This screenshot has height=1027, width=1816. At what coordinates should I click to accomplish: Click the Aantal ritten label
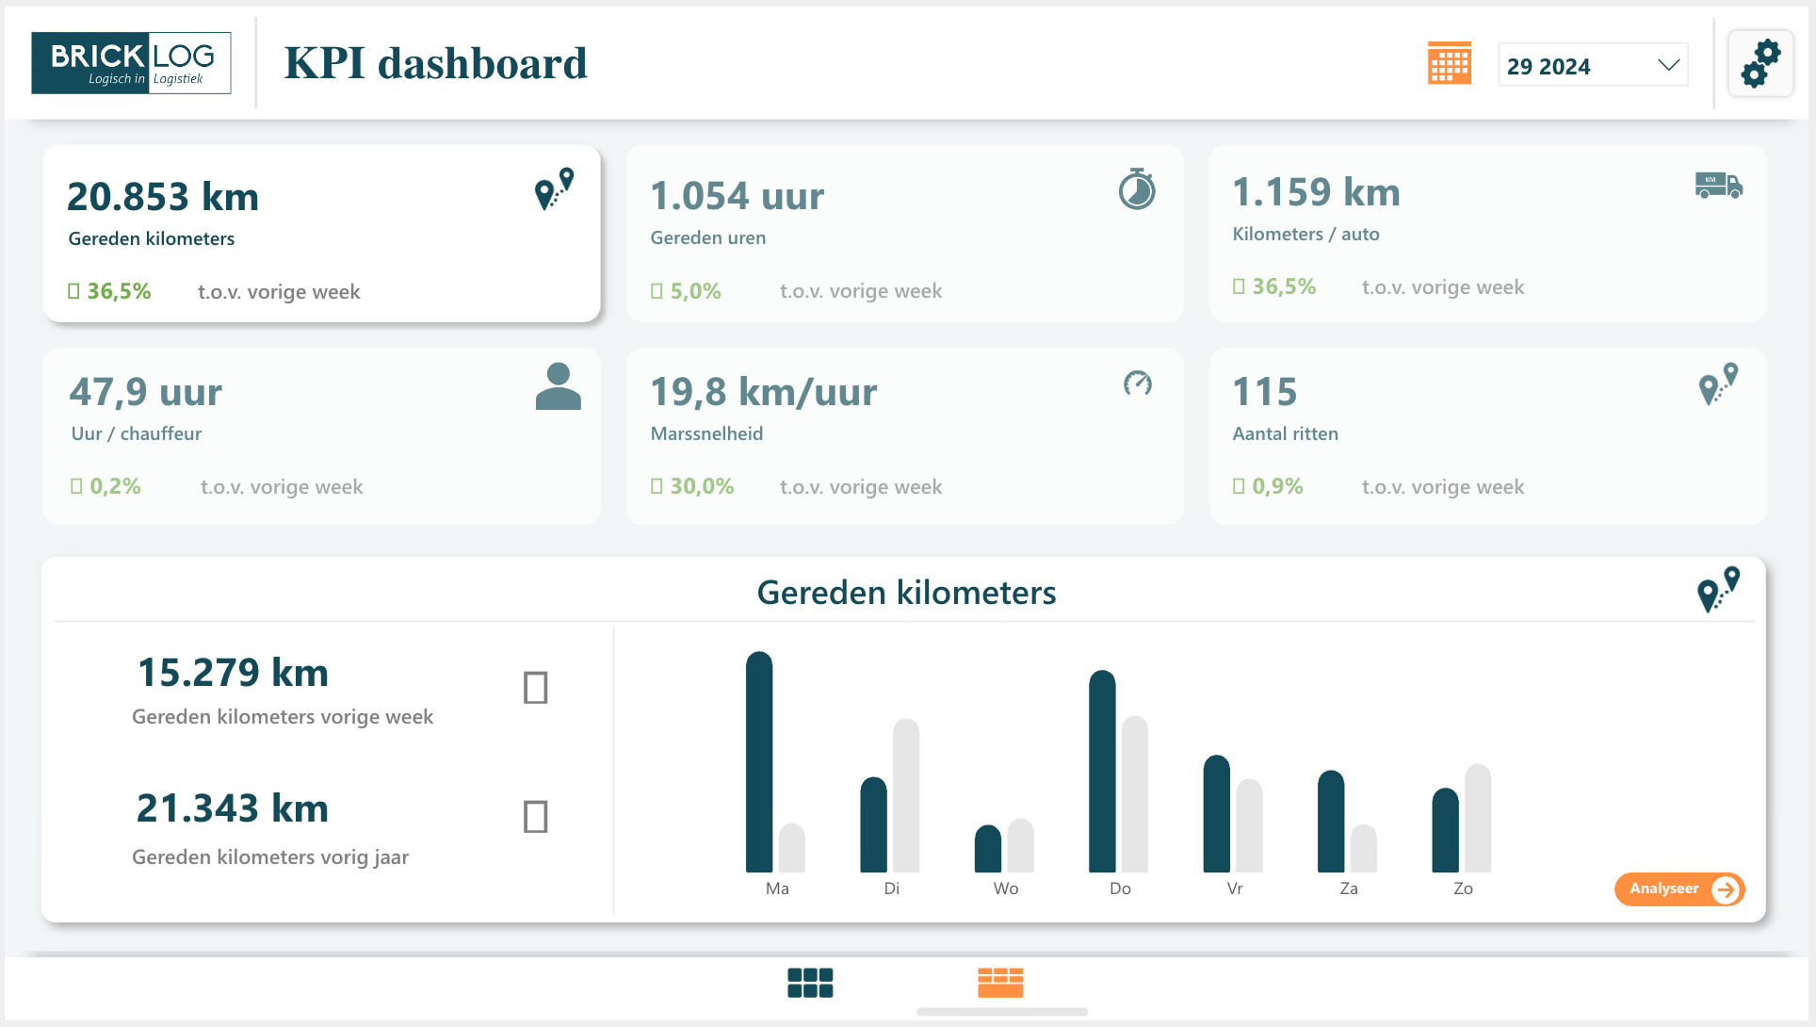[1285, 433]
